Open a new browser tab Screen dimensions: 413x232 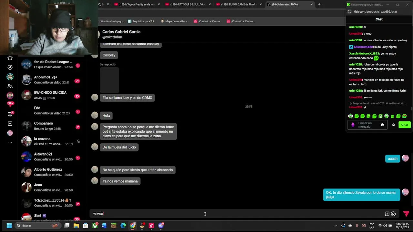(x=319, y=5)
